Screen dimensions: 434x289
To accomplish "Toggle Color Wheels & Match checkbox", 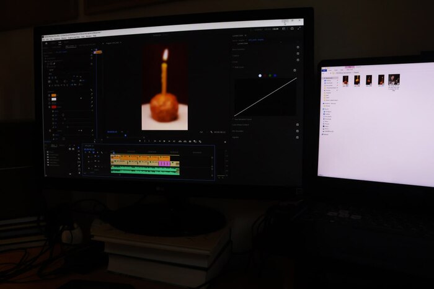I will (297, 125).
